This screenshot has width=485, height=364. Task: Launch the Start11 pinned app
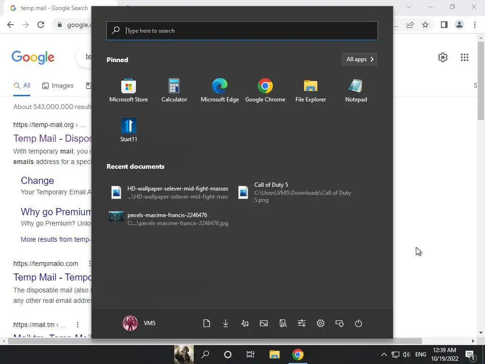128,130
